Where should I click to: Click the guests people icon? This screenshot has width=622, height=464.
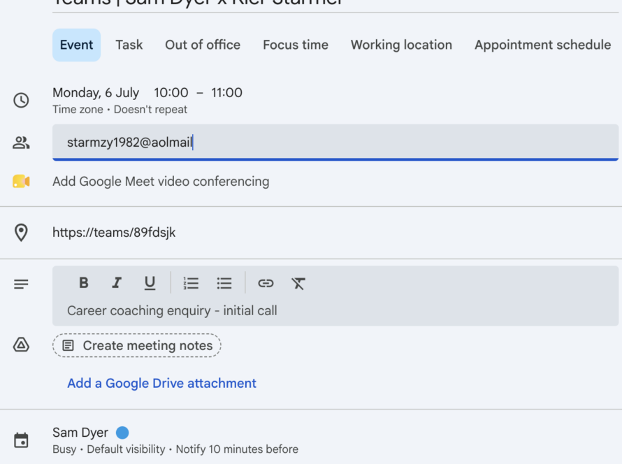(x=21, y=143)
